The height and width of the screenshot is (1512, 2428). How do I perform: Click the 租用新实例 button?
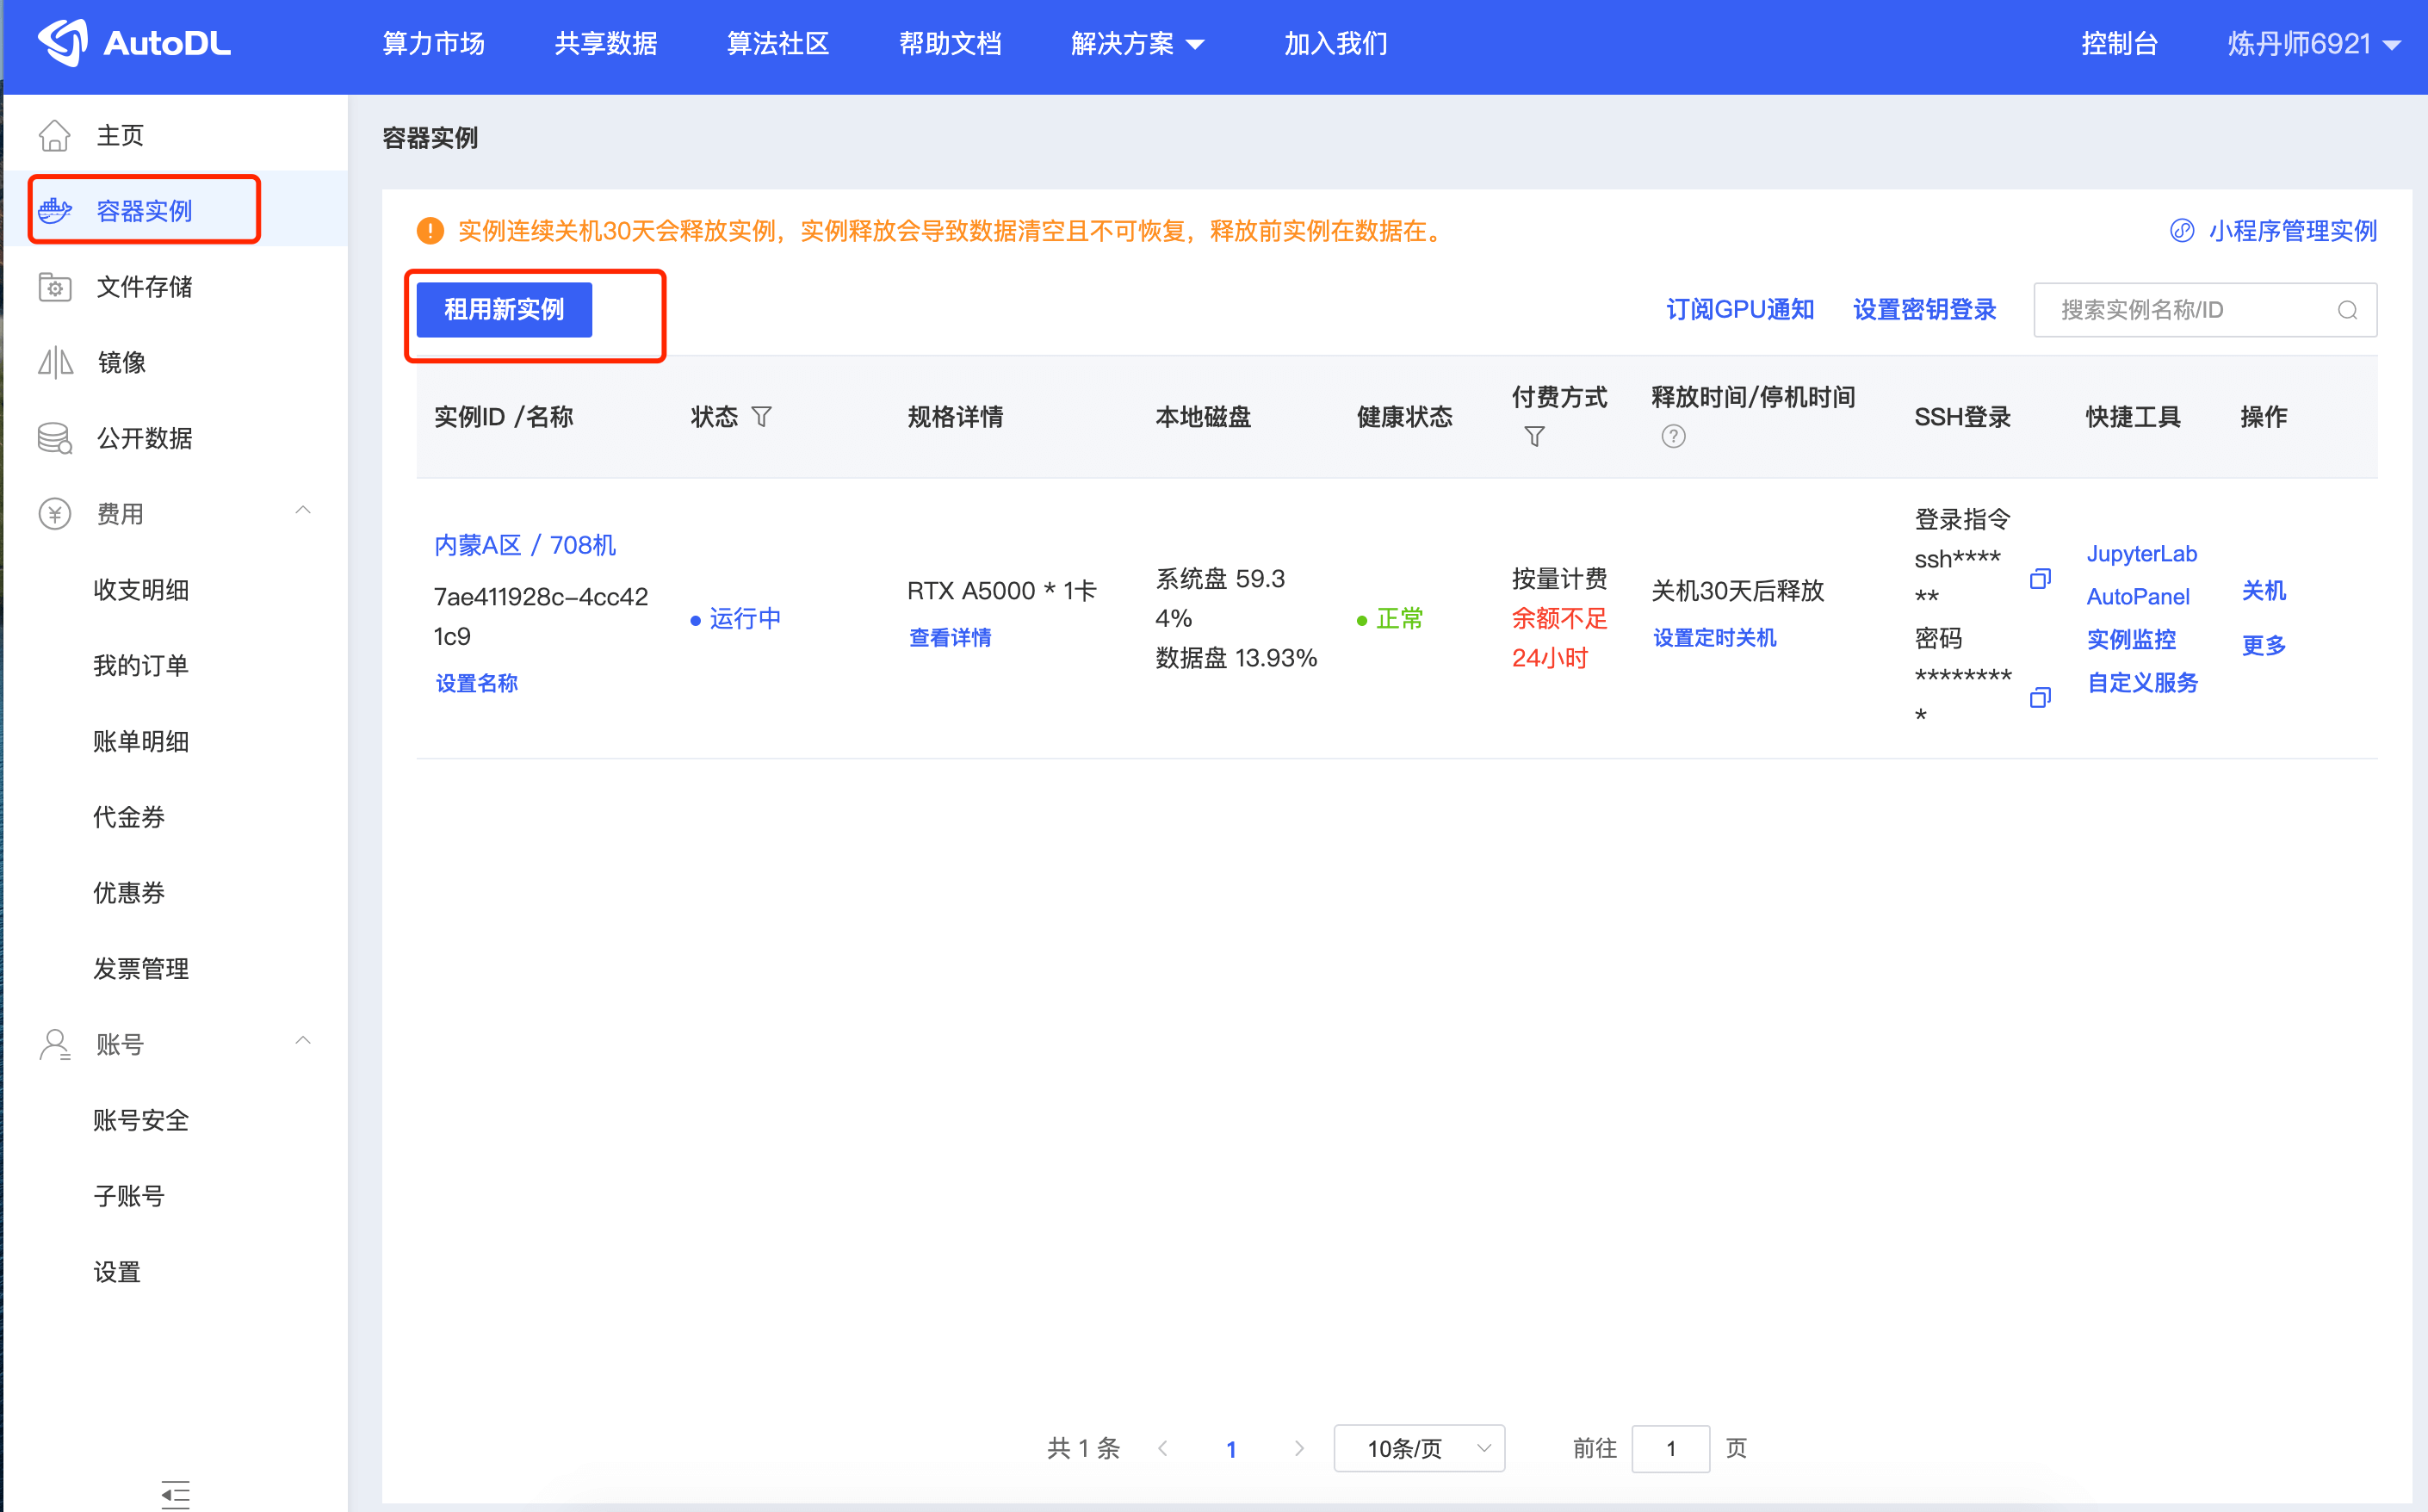[504, 310]
